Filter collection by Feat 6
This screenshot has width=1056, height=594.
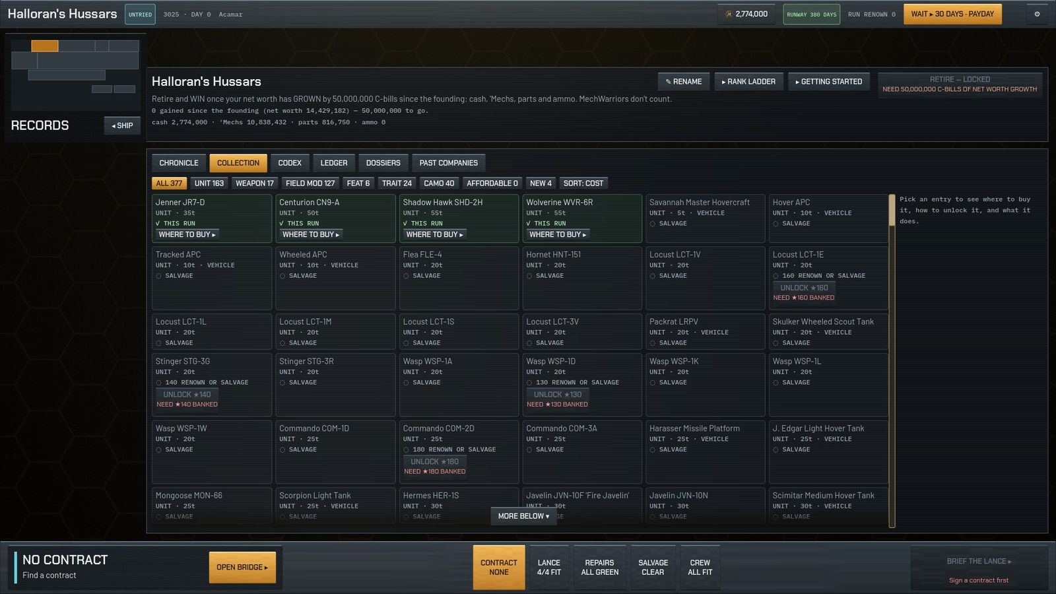(358, 183)
